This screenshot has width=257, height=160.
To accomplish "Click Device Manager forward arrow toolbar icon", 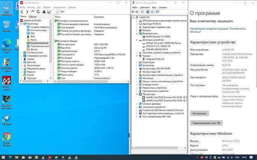I will tap(137, 12).
